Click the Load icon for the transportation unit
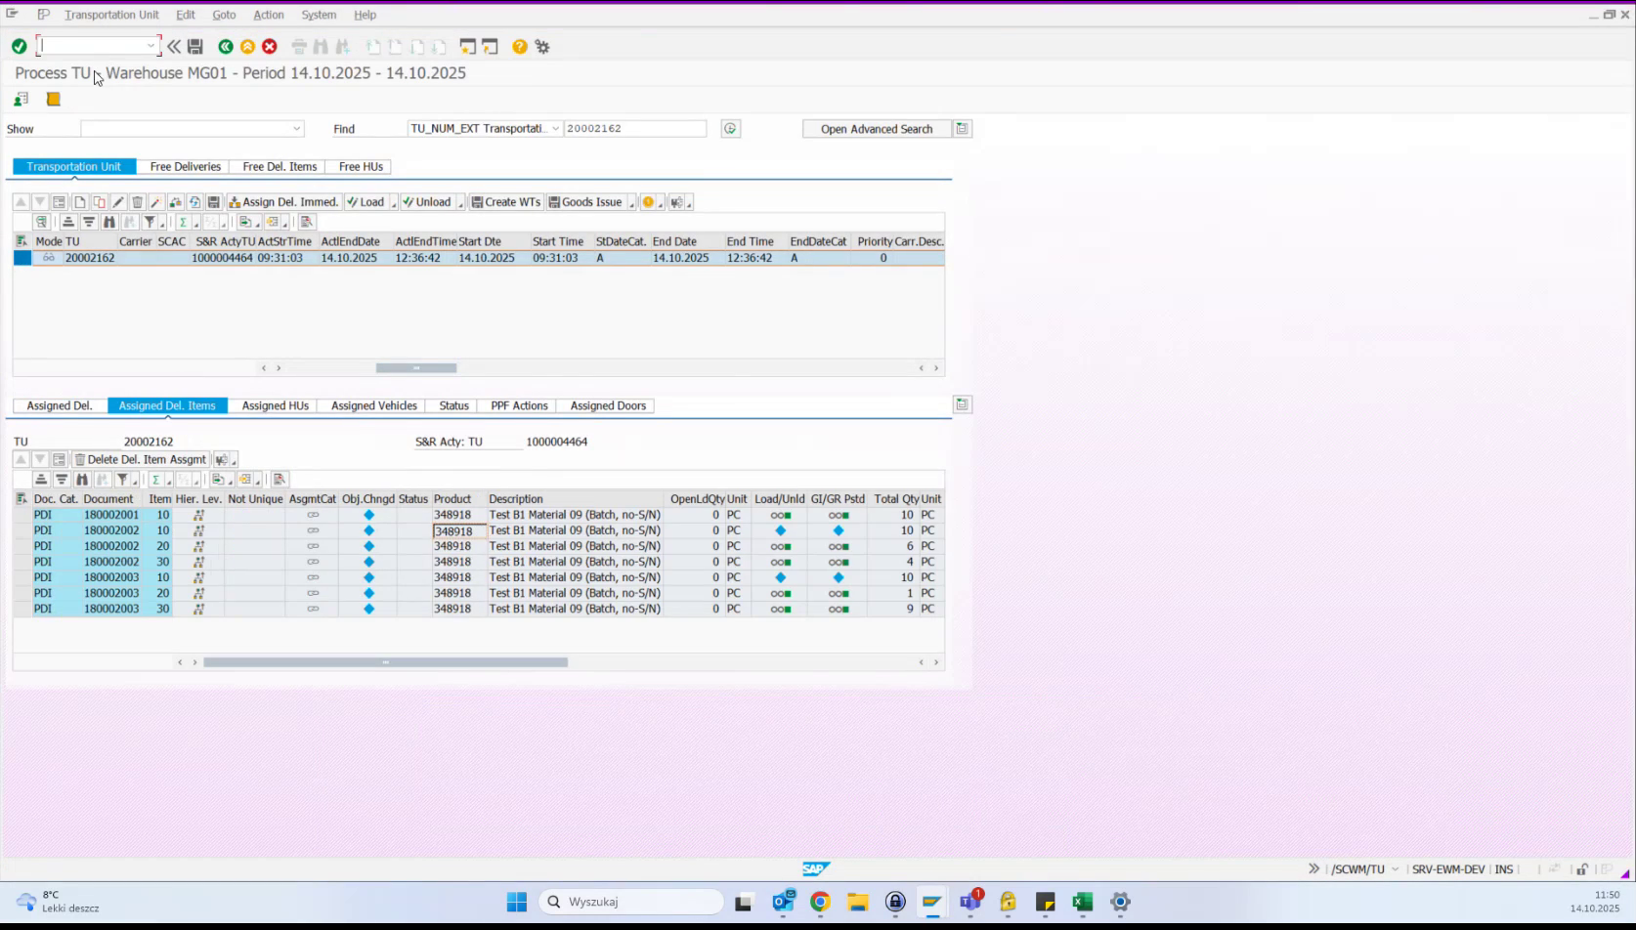The height and width of the screenshot is (930, 1636). (366, 202)
